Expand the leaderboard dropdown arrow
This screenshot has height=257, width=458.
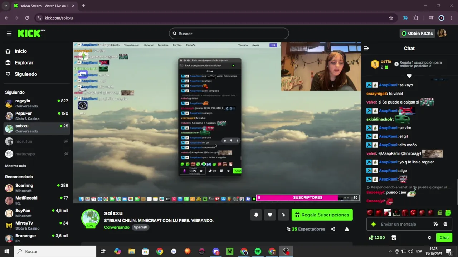click(409, 76)
